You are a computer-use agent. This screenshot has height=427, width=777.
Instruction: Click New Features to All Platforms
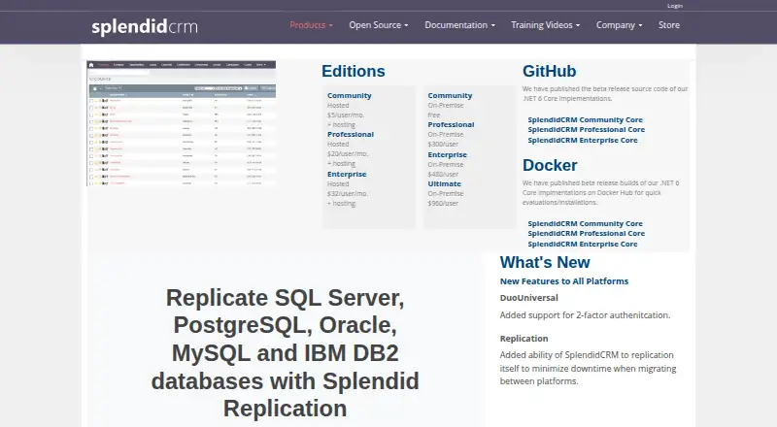click(x=564, y=281)
